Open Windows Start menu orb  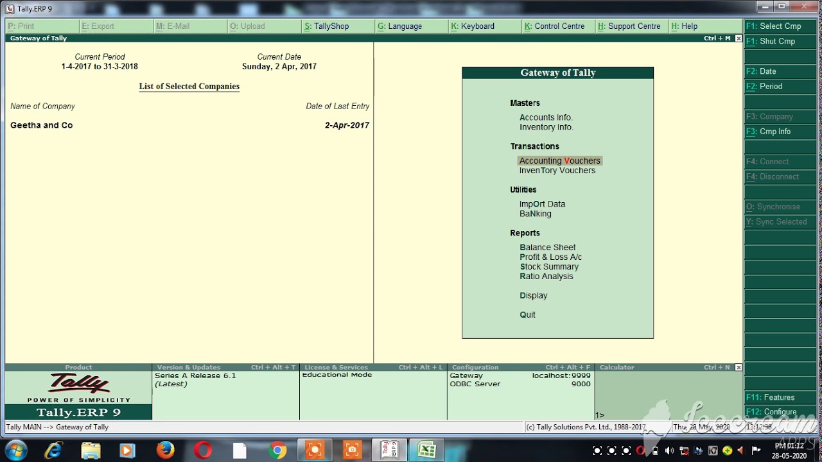(15, 450)
